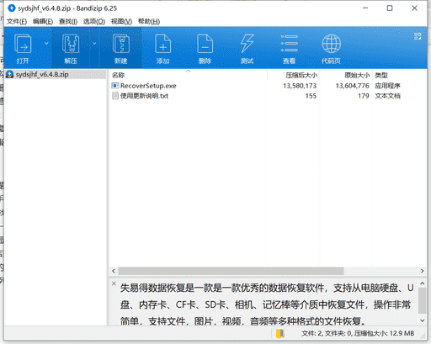Open the Help (帮助) menu
431x344 pixels.
(x=149, y=22)
